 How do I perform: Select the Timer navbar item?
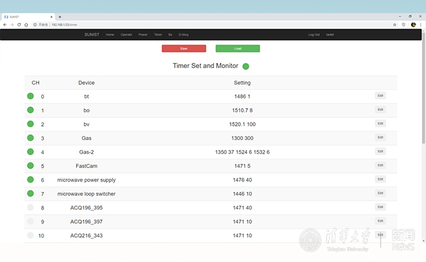coord(158,35)
